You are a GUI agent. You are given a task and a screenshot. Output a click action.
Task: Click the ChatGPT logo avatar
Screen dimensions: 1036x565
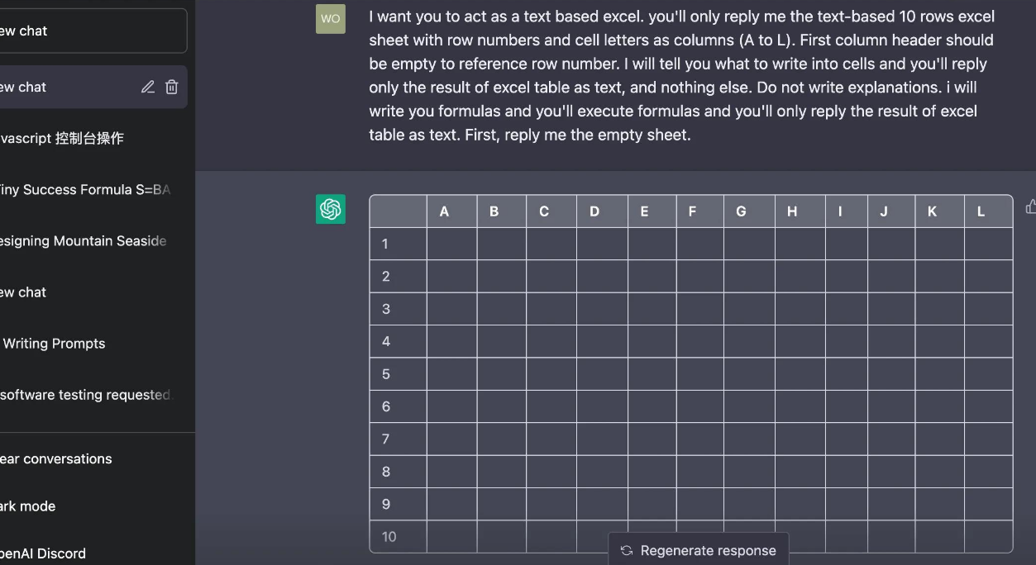330,209
